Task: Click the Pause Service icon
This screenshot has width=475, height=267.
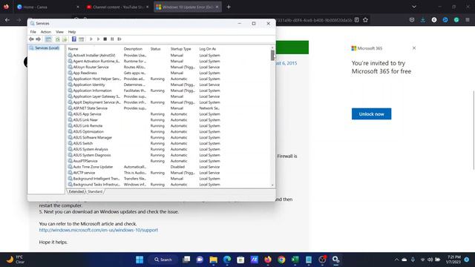Action: [112, 39]
